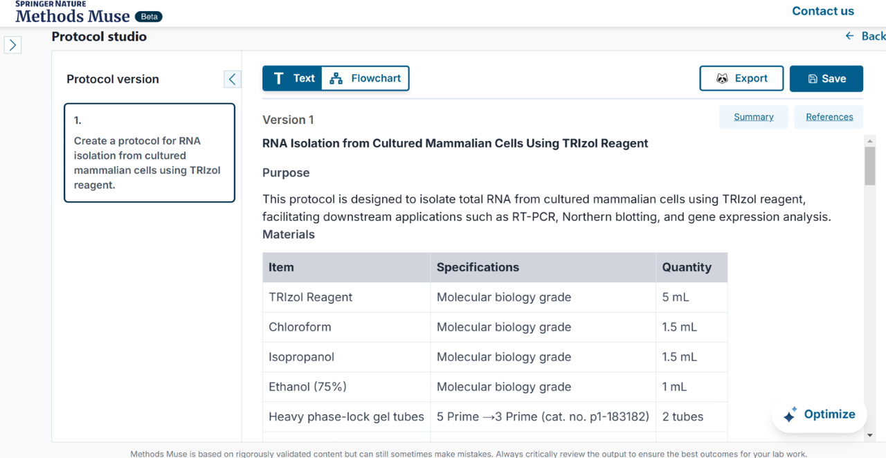The image size is (886, 458).
Task: Switch to Flowchart view tab
Action: [366, 78]
